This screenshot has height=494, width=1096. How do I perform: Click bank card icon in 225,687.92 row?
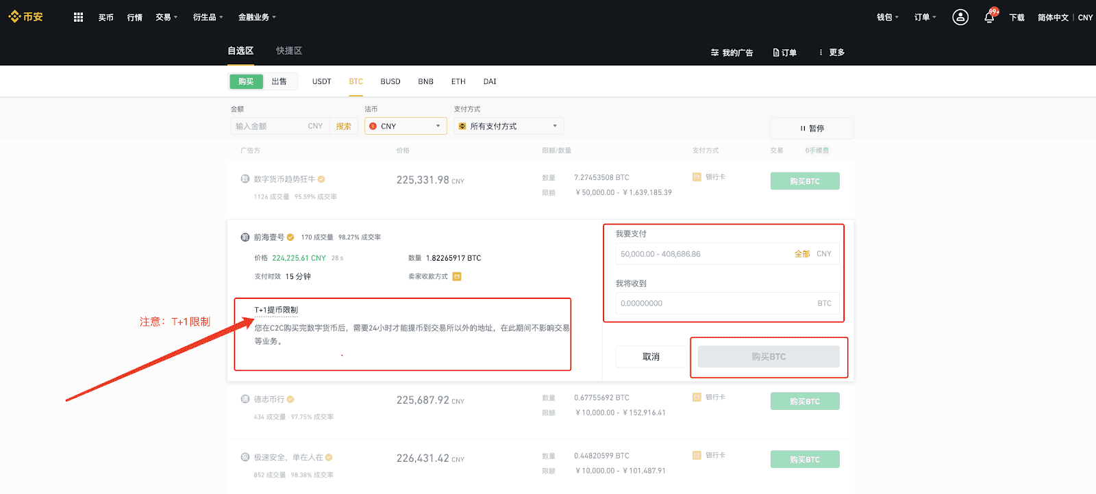[x=697, y=397]
